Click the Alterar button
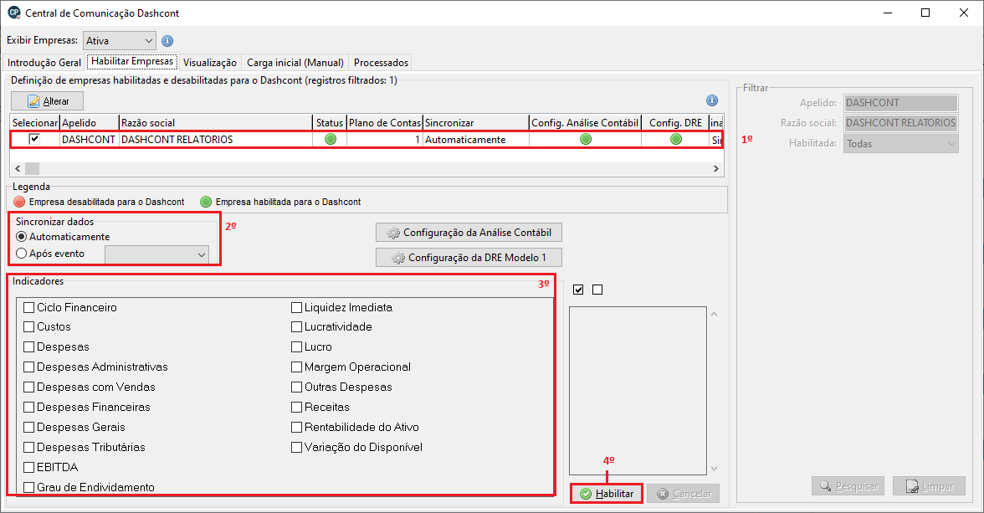984x513 pixels. [x=47, y=101]
